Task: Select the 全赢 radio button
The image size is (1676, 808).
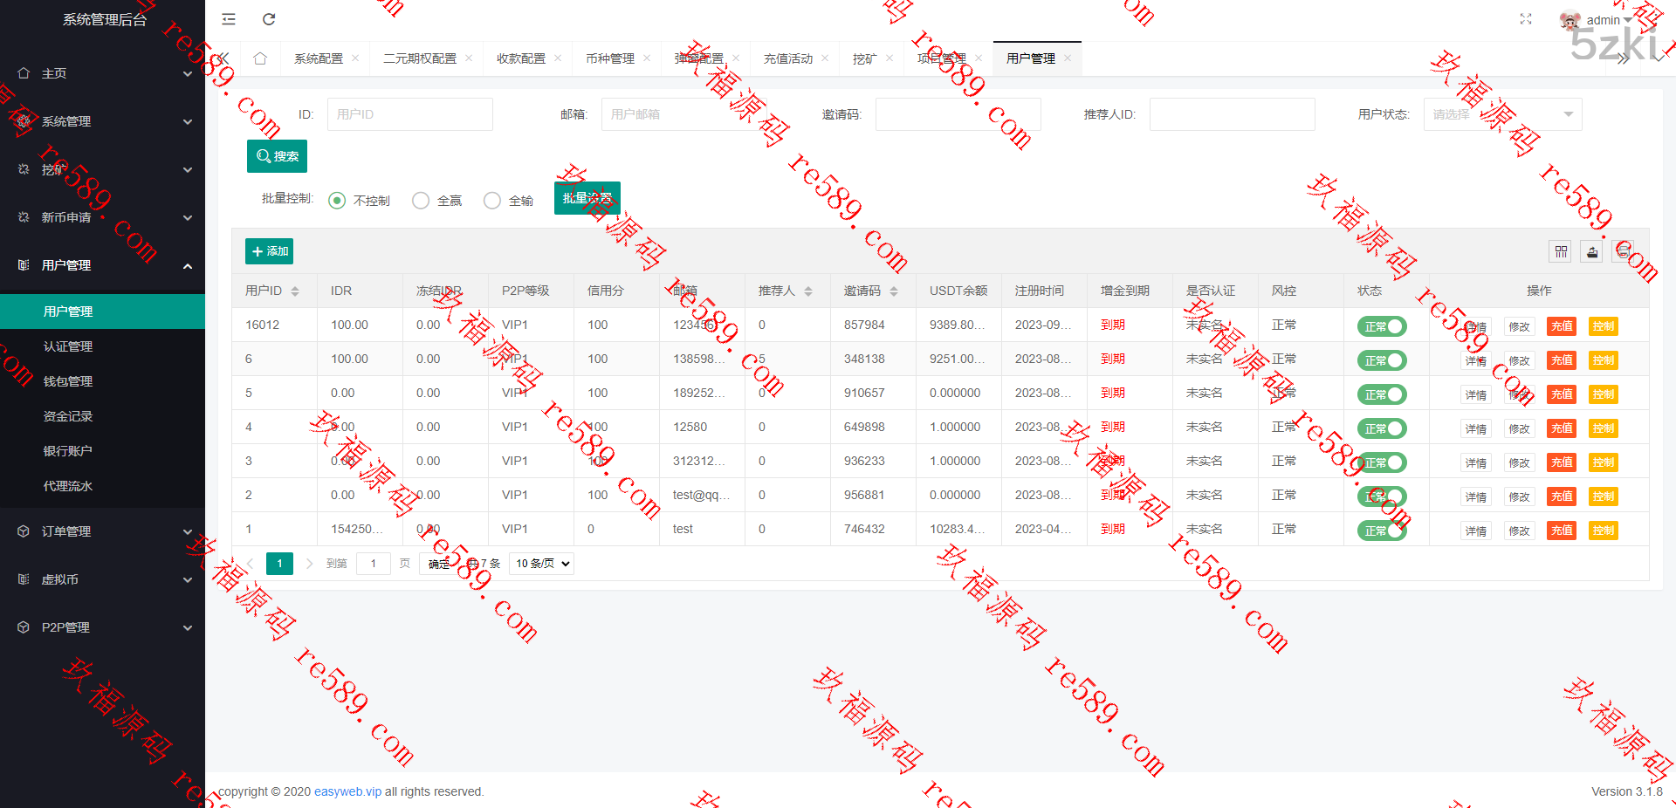Action: 421,201
